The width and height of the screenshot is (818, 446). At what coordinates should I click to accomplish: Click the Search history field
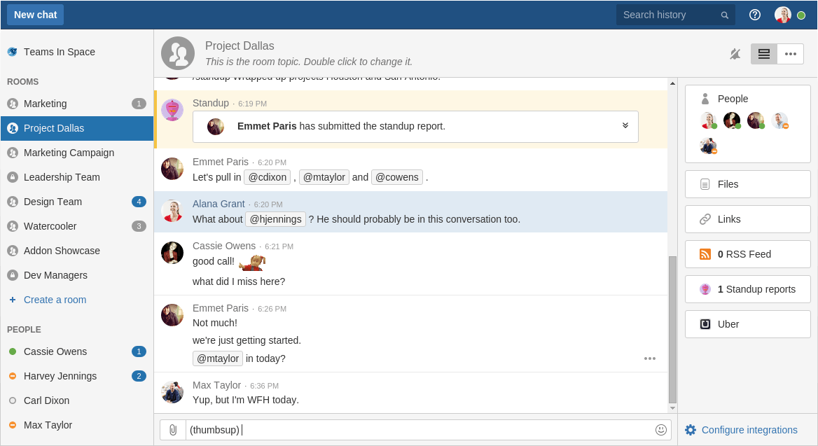tap(675, 15)
